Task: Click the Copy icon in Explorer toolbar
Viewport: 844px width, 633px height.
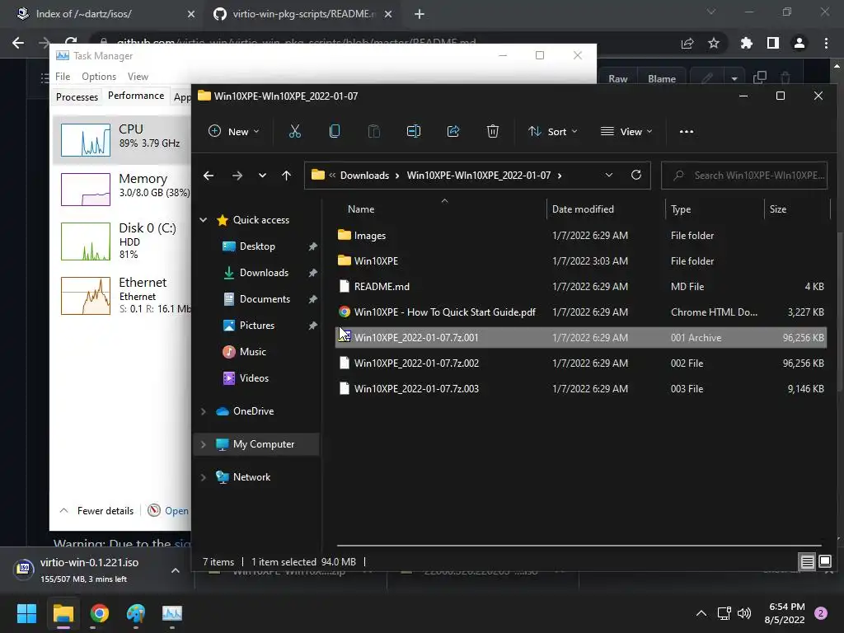Action: pyautogui.click(x=335, y=131)
